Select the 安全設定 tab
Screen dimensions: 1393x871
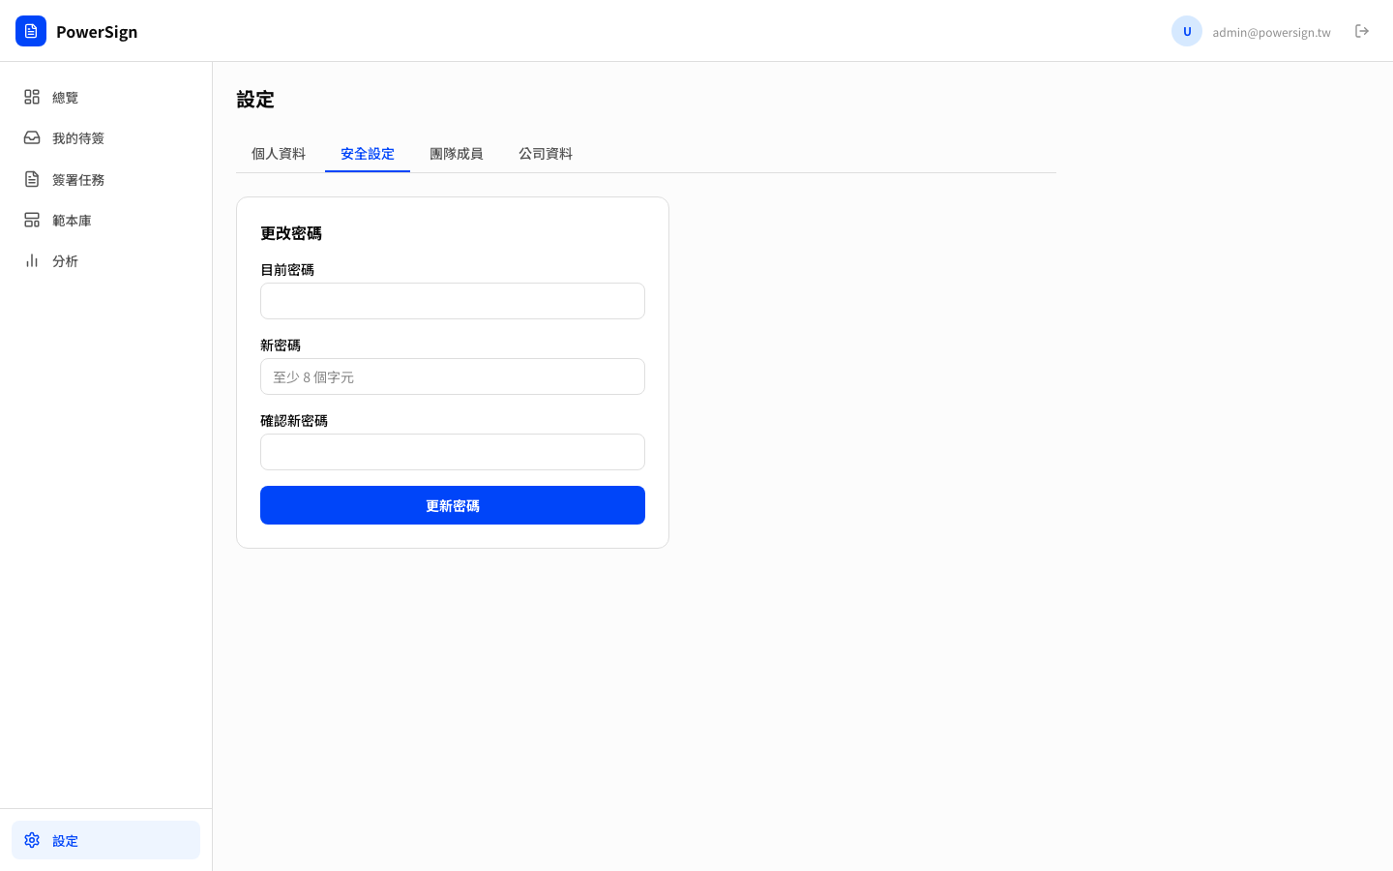368,153
